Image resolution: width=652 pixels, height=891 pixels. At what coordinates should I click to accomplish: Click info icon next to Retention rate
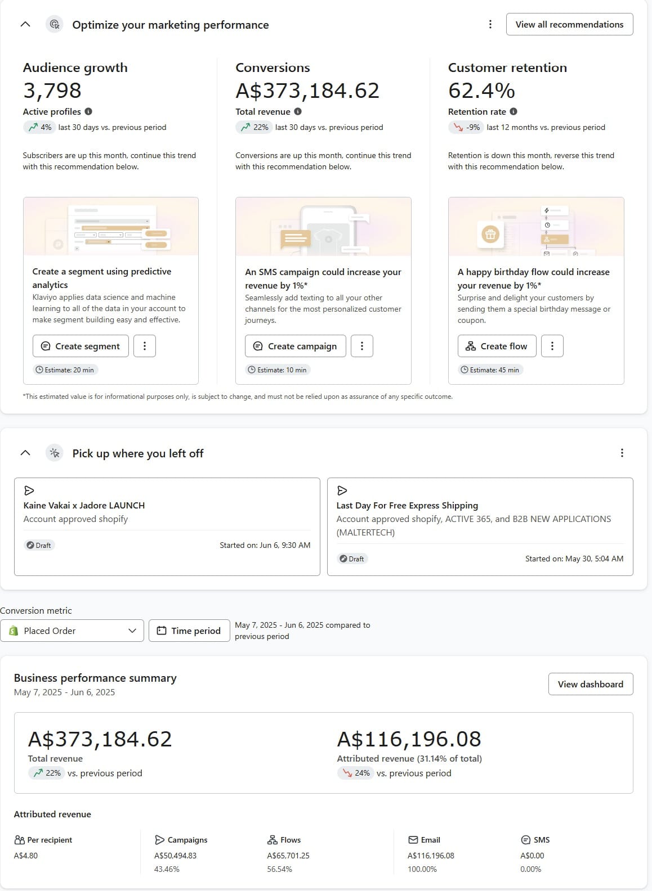513,111
